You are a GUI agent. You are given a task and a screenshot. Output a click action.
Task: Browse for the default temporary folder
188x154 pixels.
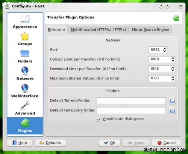(172, 111)
